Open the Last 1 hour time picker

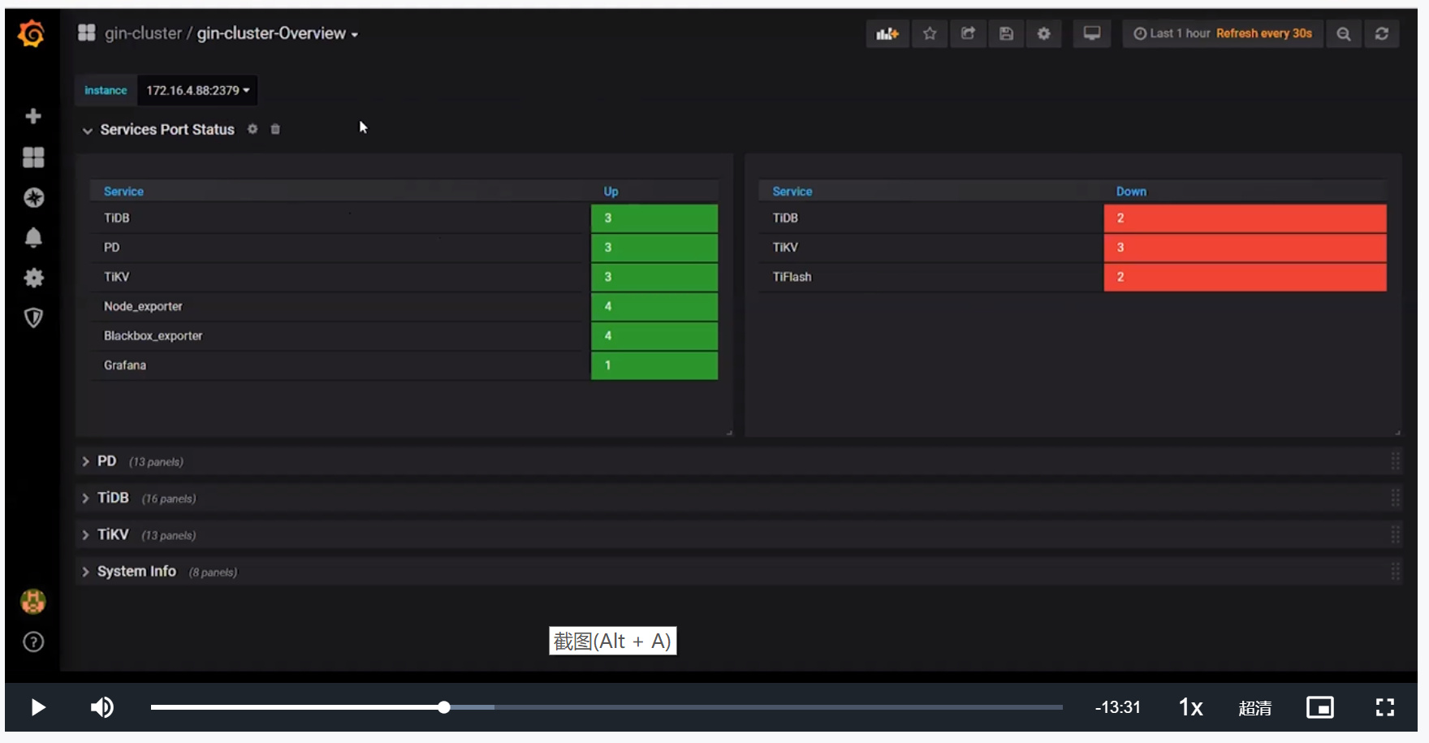pos(1223,33)
